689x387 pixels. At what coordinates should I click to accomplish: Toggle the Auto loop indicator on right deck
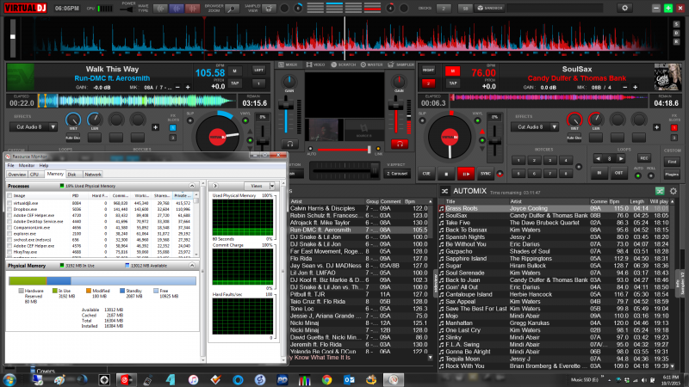point(638,175)
